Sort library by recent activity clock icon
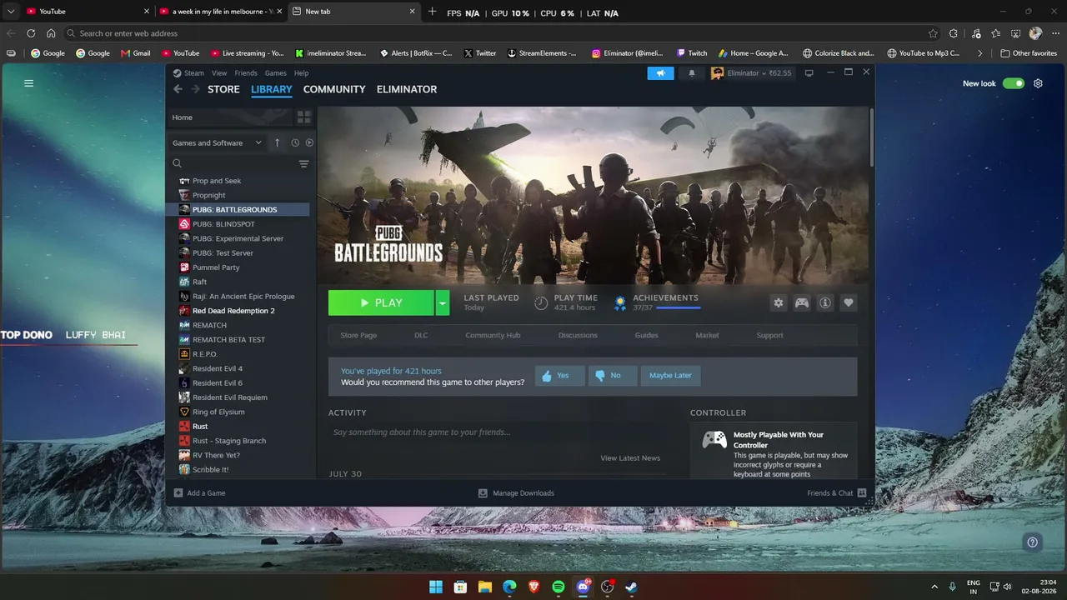Image resolution: width=1067 pixels, height=600 pixels. 295,142
